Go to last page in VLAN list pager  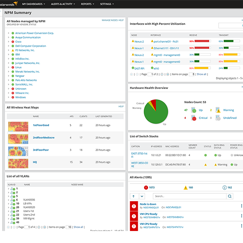point(44,227)
